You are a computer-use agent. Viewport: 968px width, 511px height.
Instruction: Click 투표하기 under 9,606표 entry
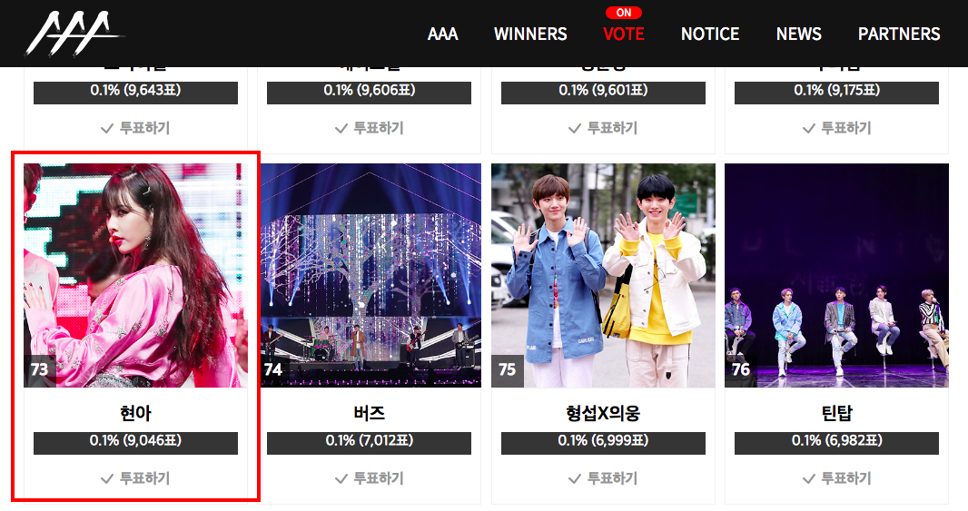point(370,128)
